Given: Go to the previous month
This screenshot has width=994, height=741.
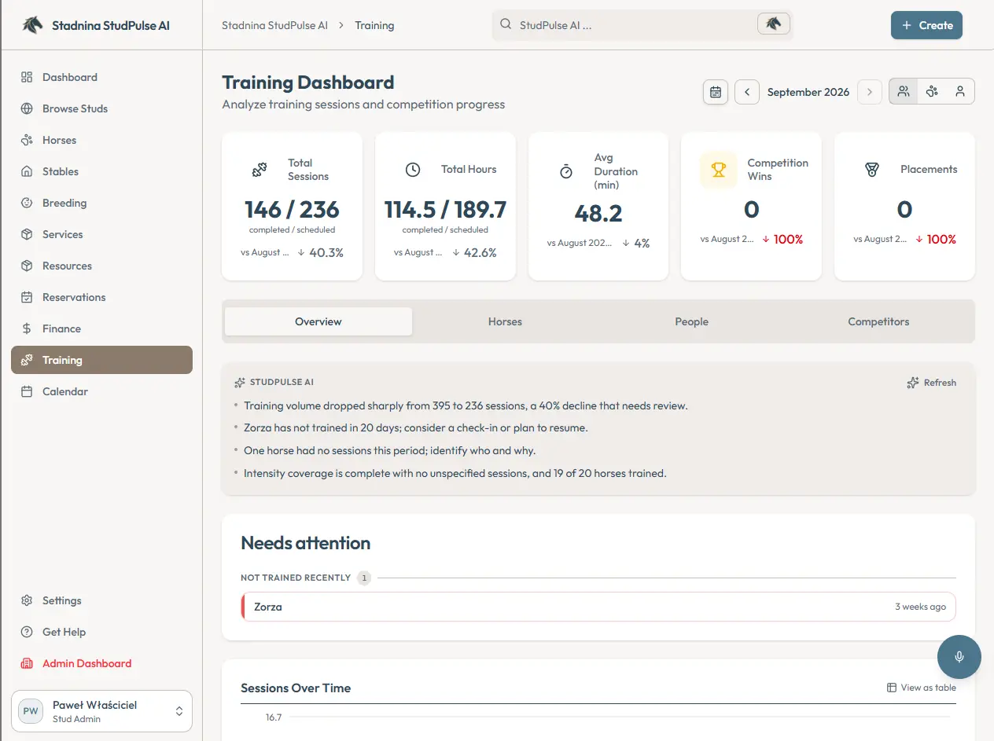Looking at the screenshot, I should 747,92.
